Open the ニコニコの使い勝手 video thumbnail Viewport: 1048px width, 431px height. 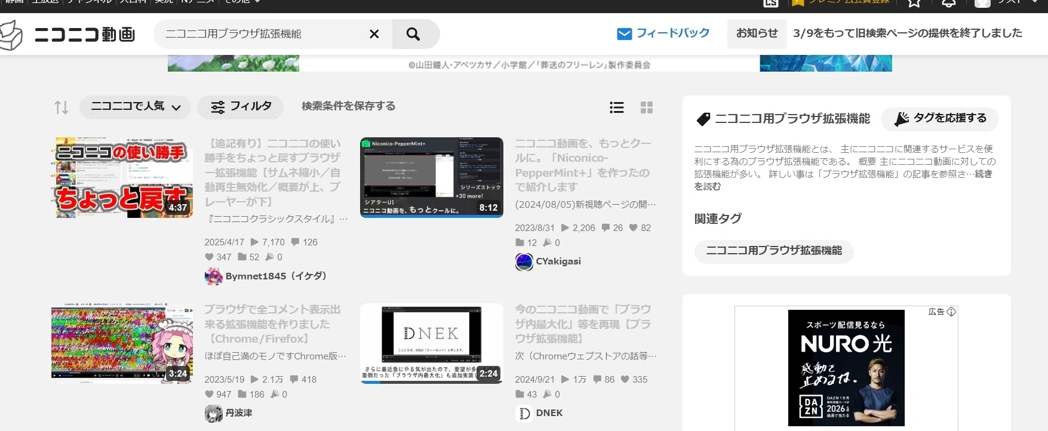pyautogui.click(x=122, y=177)
